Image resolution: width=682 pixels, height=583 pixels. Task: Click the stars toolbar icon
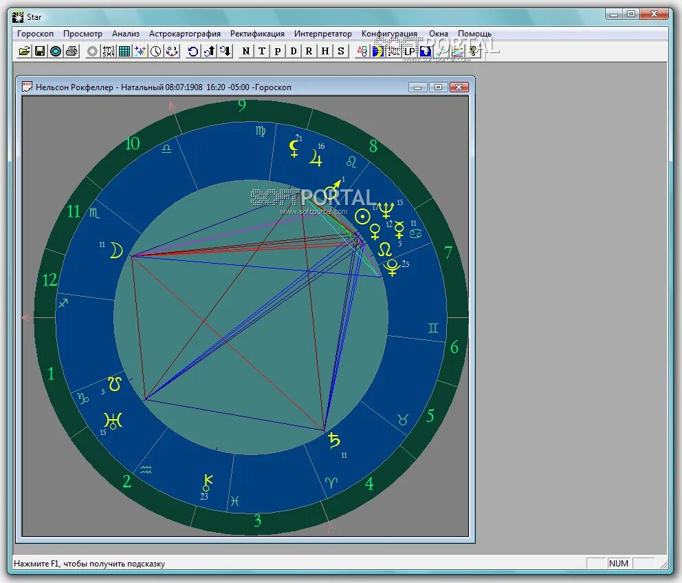[140, 52]
